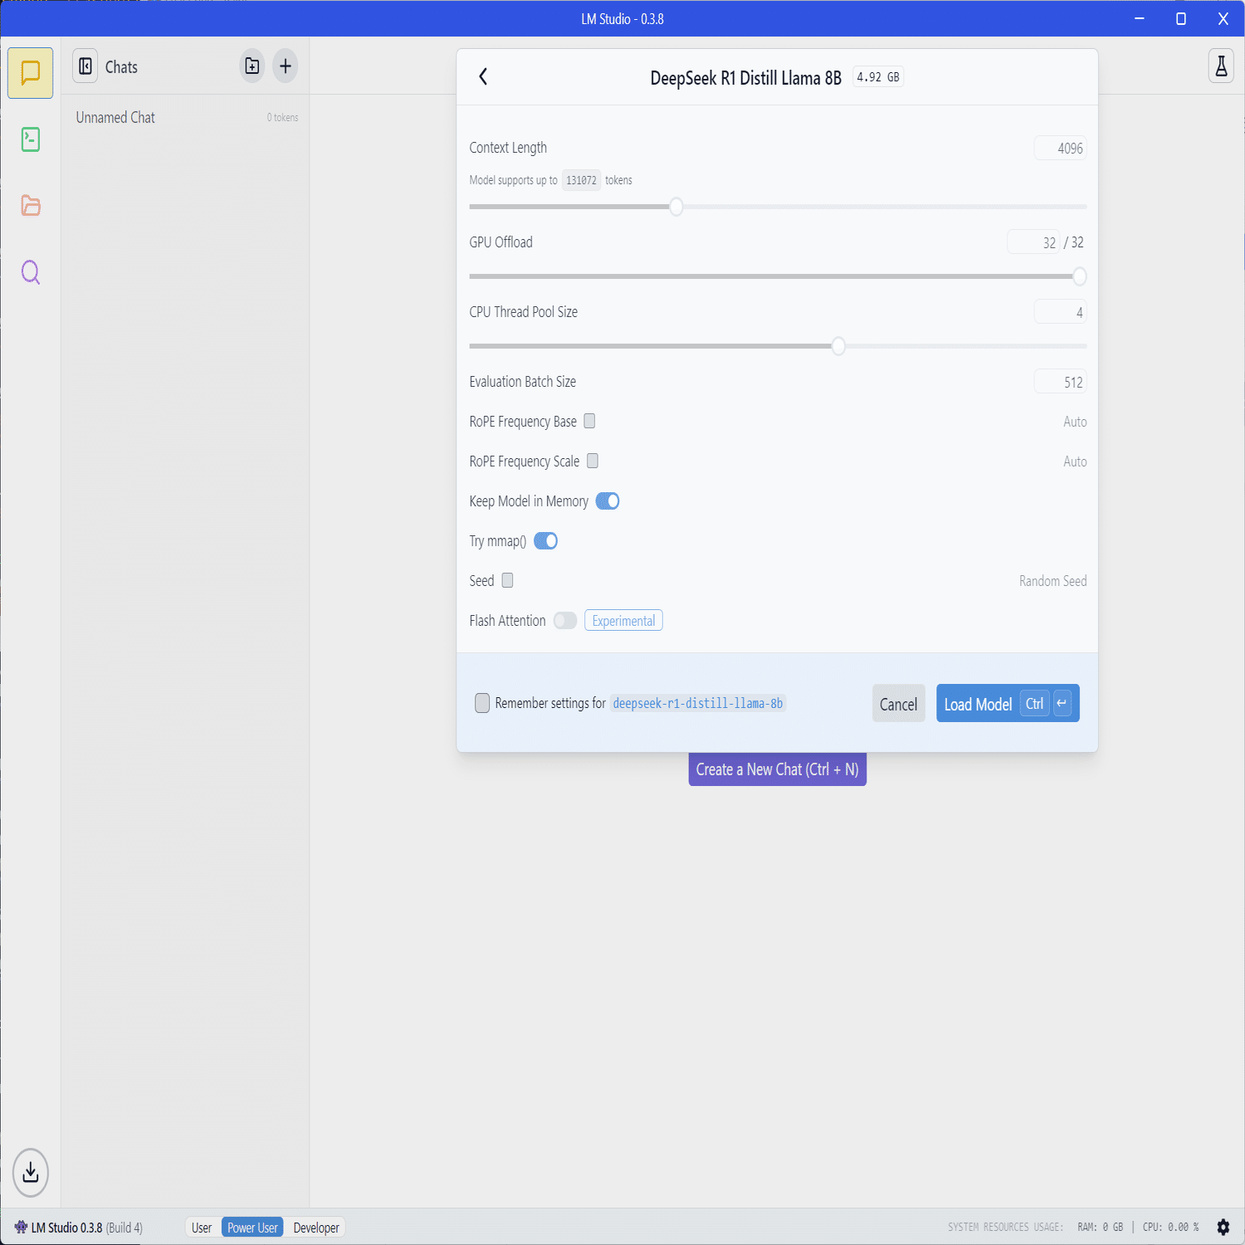Viewport: 1245px width, 1245px height.
Task: Select the Unnamed Chat entry
Action: tap(186, 118)
